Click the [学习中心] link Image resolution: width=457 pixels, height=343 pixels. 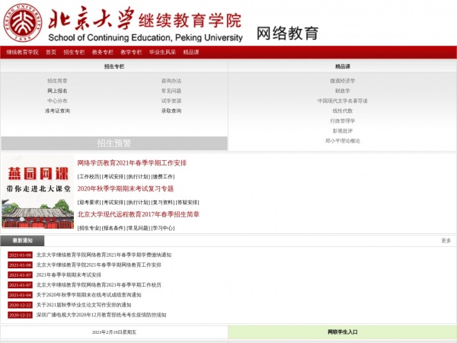[163, 228]
